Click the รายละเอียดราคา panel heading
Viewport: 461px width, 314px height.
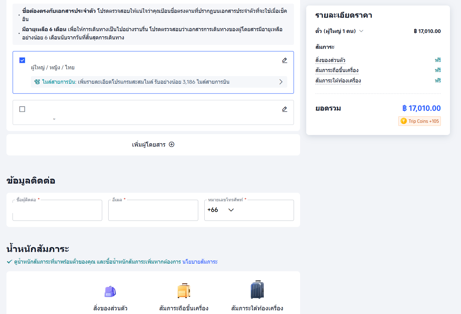pyautogui.click(x=343, y=15)
